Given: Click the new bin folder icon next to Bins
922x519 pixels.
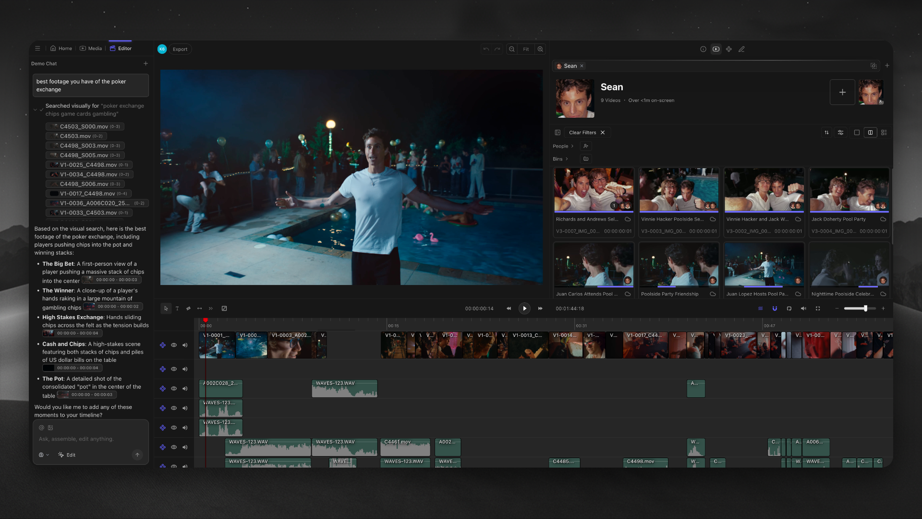Looking at the screenshot, I should (586, 159).
